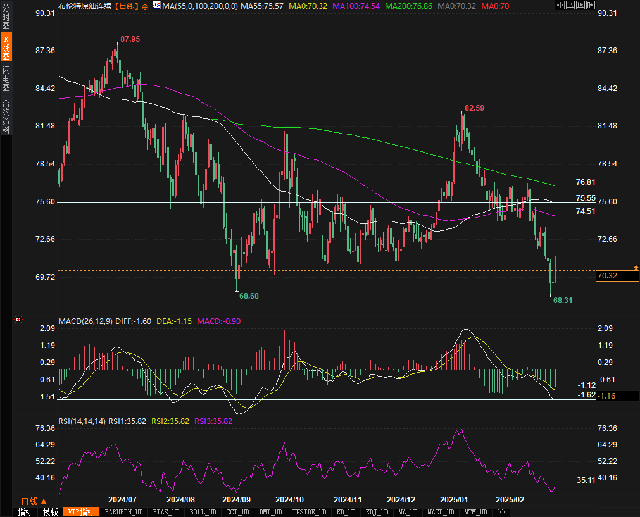Select the K线图 side tab
This screenshot has width=640, height=517.
[x=6, y=48]
